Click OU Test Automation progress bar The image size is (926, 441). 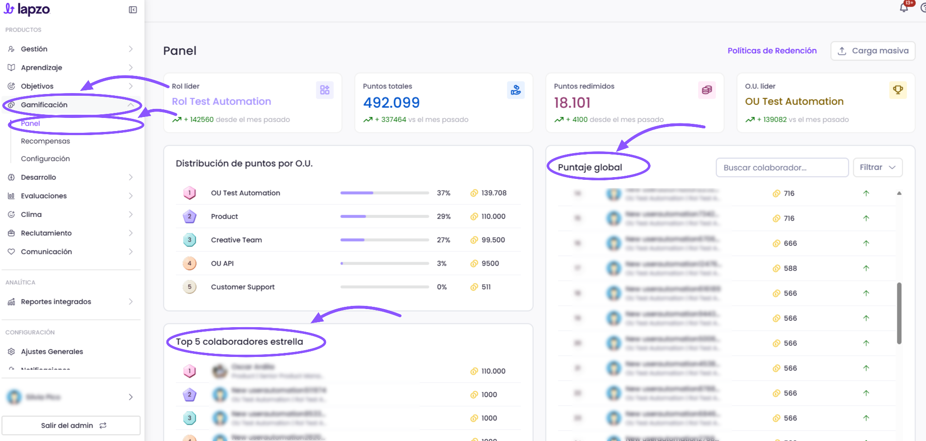(x=384, y=193)
